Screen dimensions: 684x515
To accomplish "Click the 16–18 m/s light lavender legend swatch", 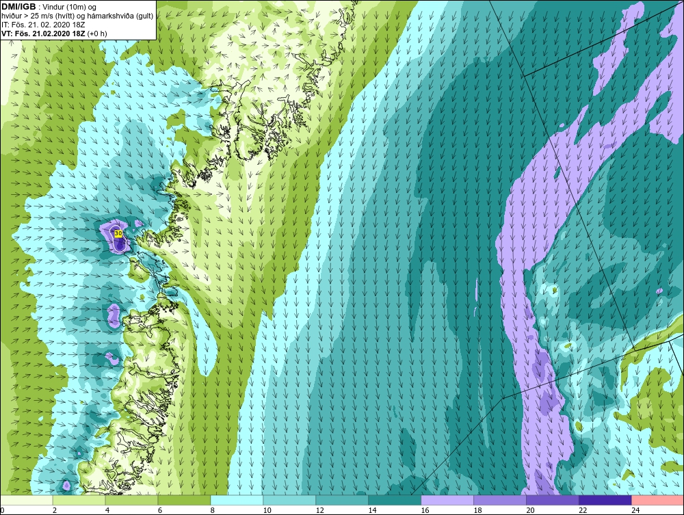I will coord(447,500).
